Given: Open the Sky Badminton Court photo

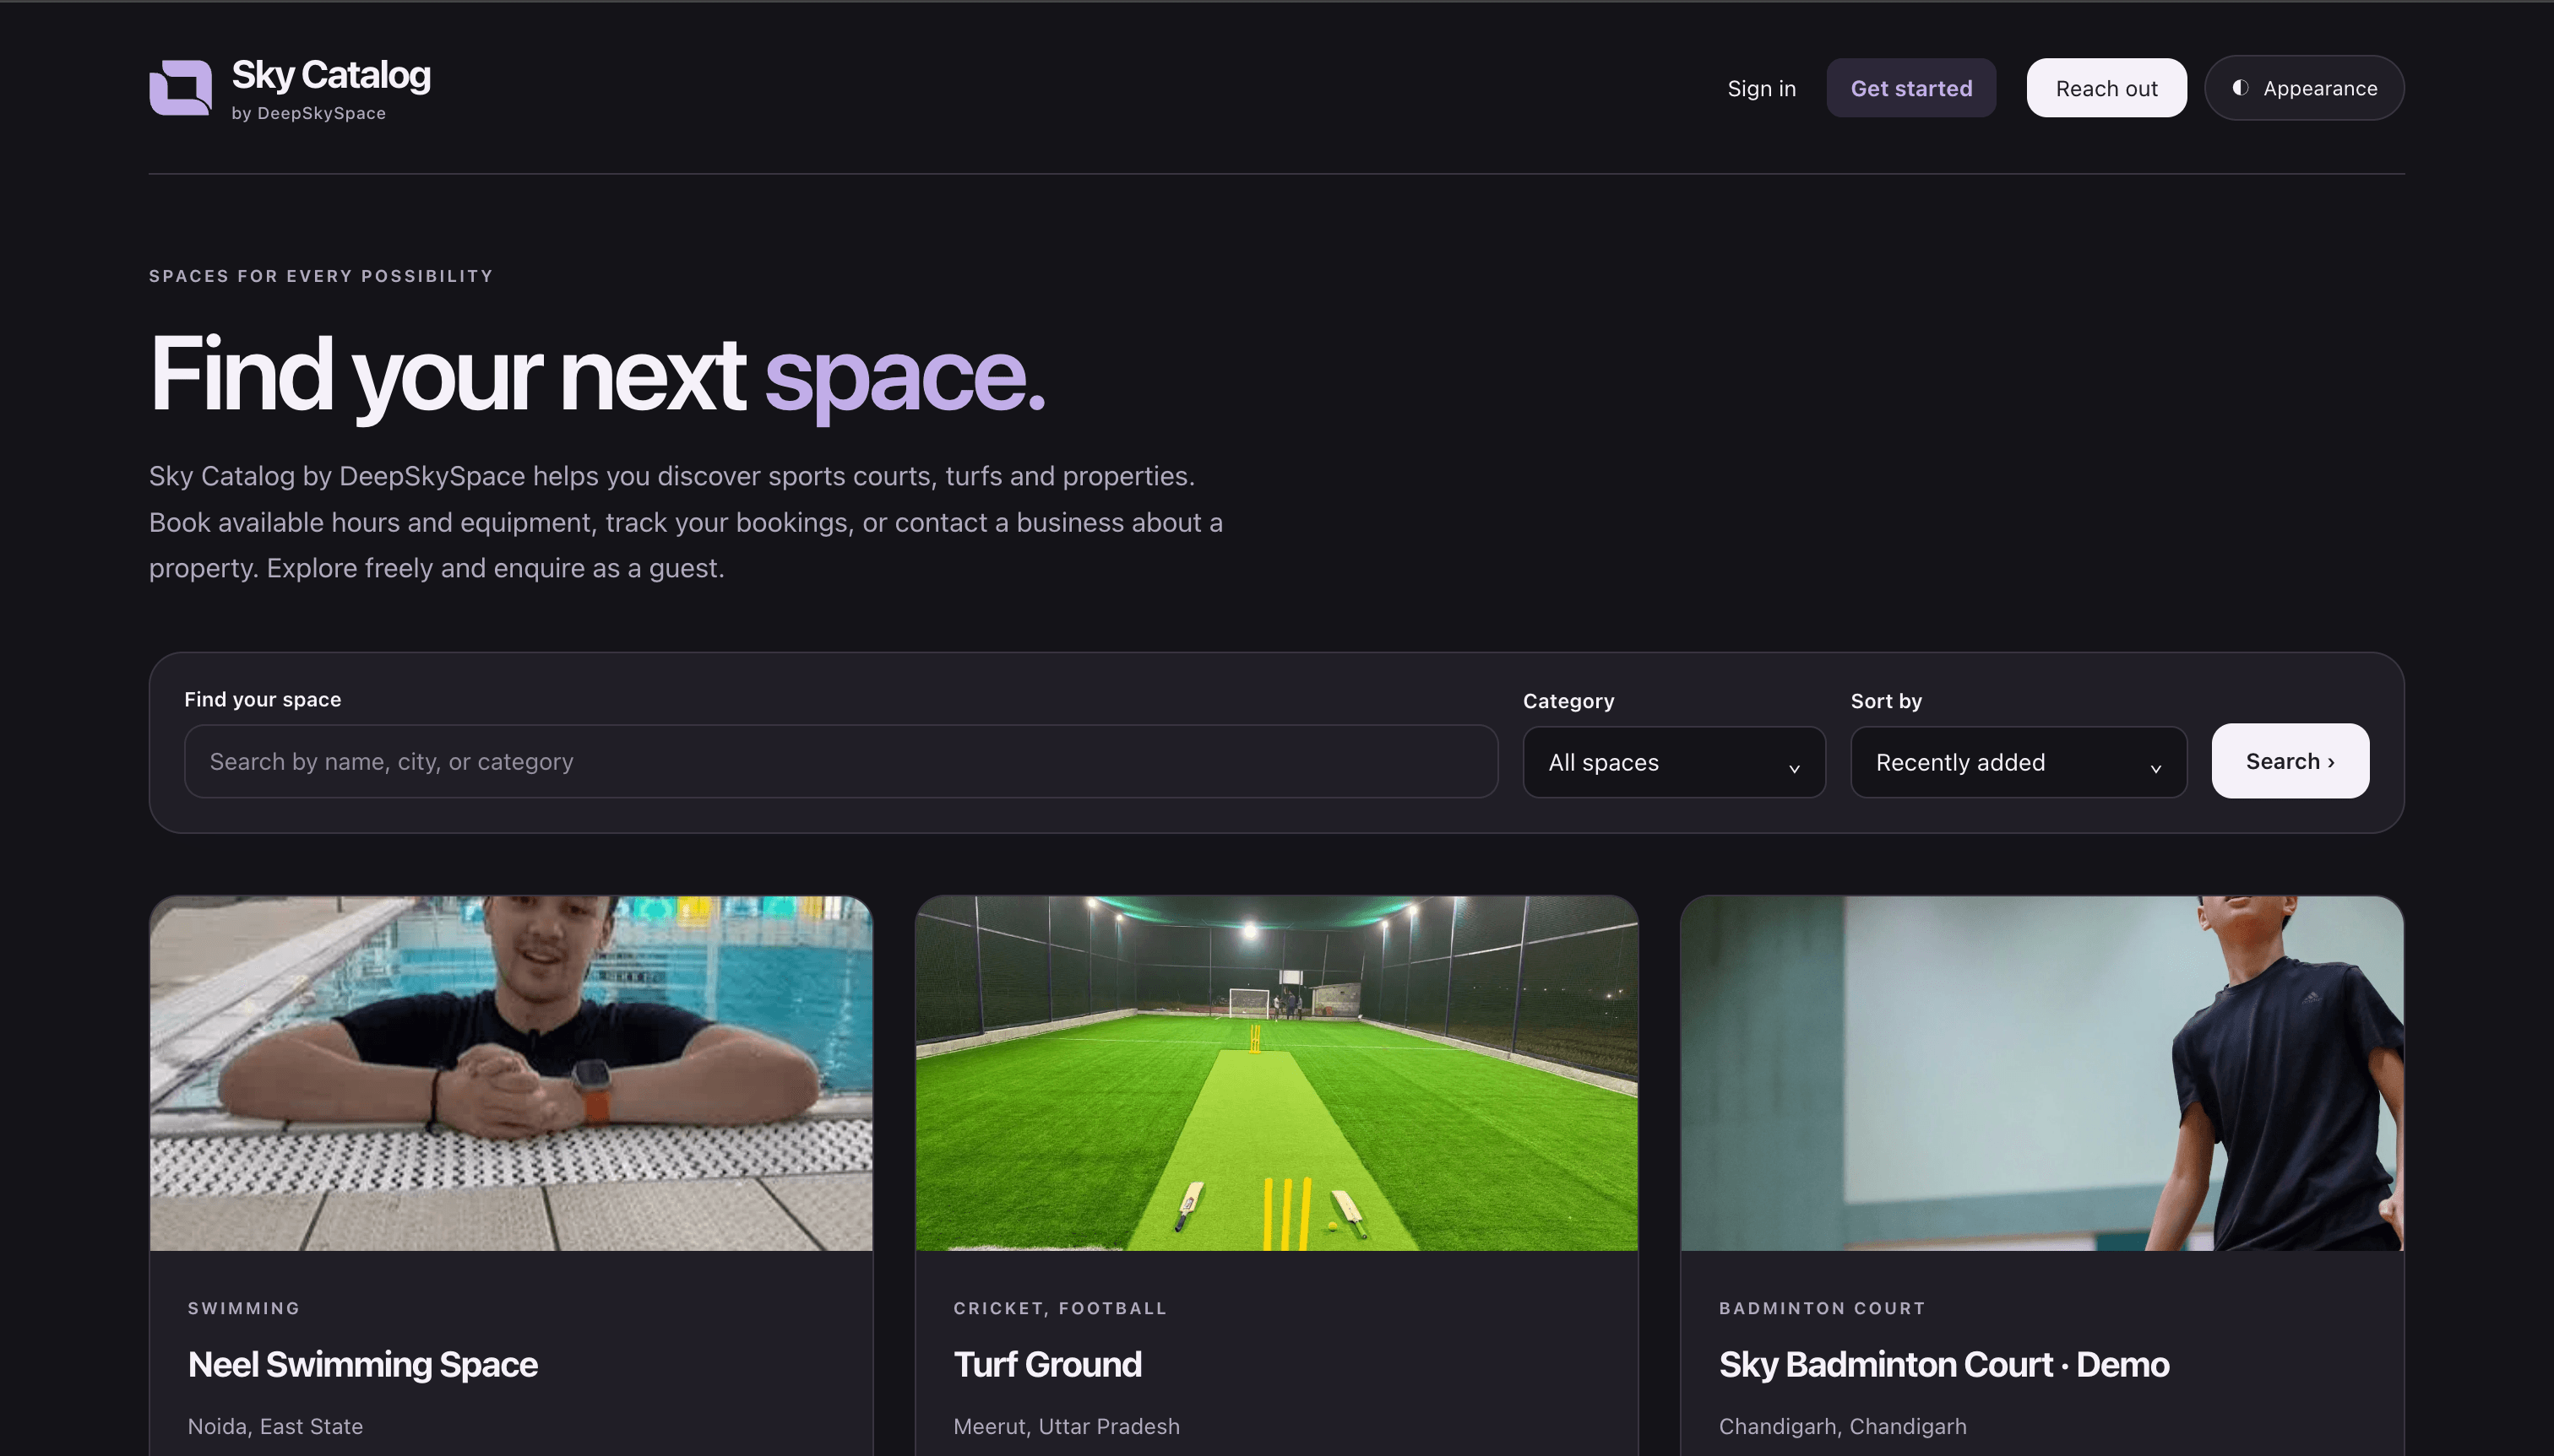Looking at the screenshot, I should (2042, 1073).
